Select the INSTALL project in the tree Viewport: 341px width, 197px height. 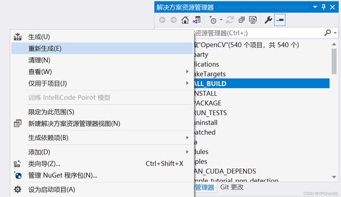tap(261, 93)
